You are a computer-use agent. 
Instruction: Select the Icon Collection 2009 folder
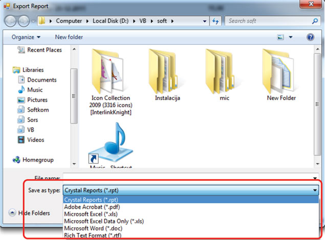coord(111,82)
